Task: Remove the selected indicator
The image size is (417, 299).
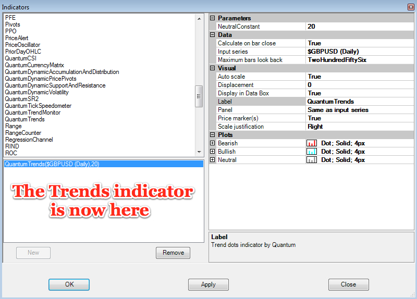Action: [x=173, y=253]
